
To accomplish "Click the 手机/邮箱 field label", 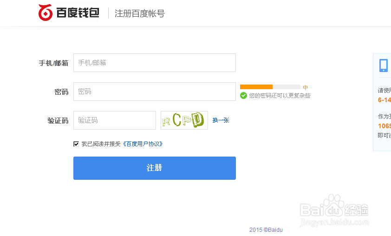I will pyautogui.click(x=53, y=63).
